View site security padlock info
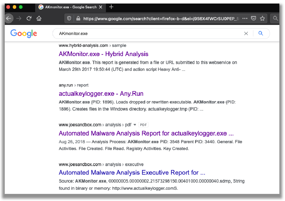 [78, 18]
